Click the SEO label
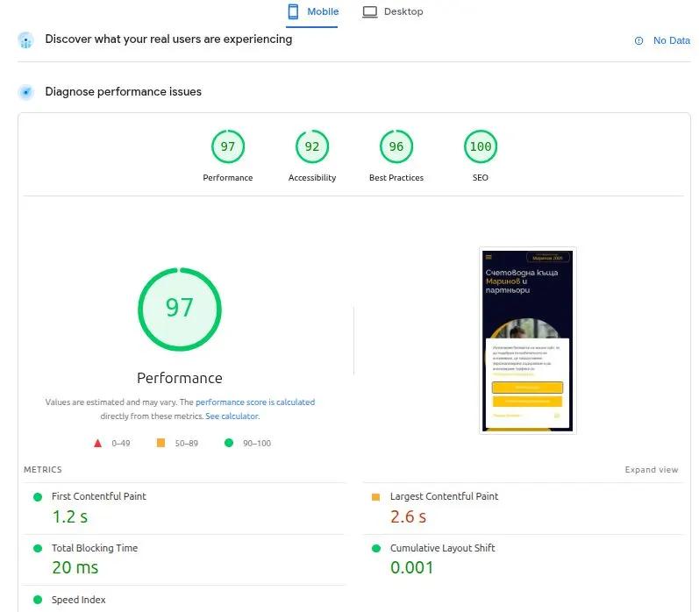699x612 pixels. [x=480, y=178]
